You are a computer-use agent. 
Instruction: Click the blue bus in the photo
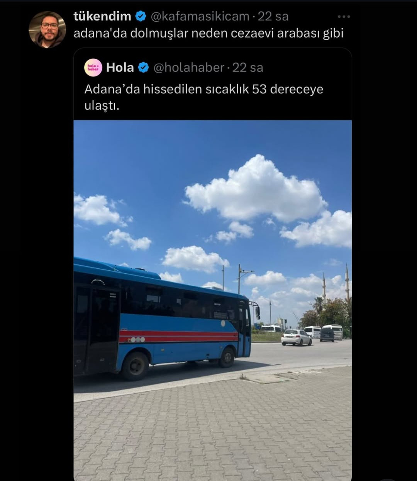coord(162,318)
